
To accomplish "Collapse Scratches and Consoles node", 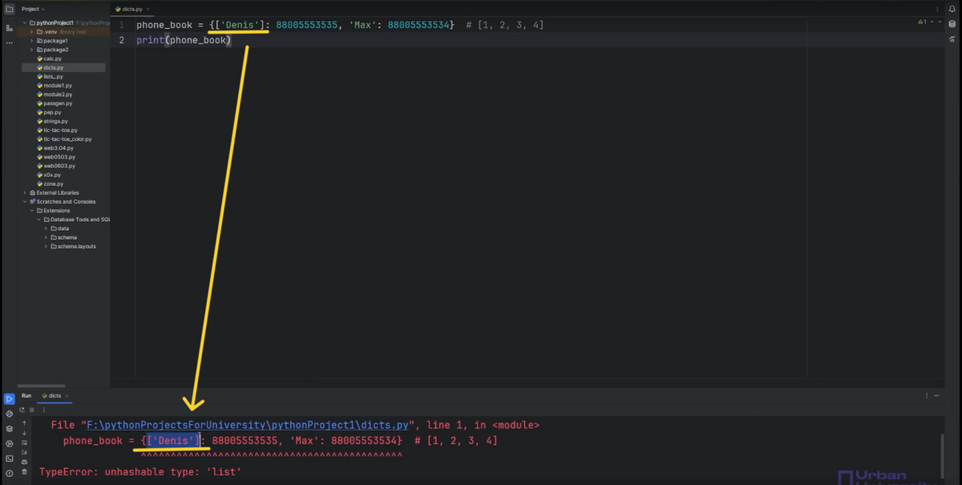I will (25, 201).
